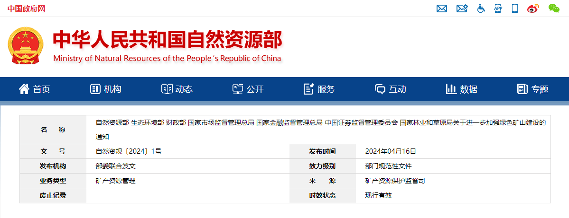Click the icon beside 机构
This screenshot has height=218, width=569.
pyautogui.click(x=95, y=89)
